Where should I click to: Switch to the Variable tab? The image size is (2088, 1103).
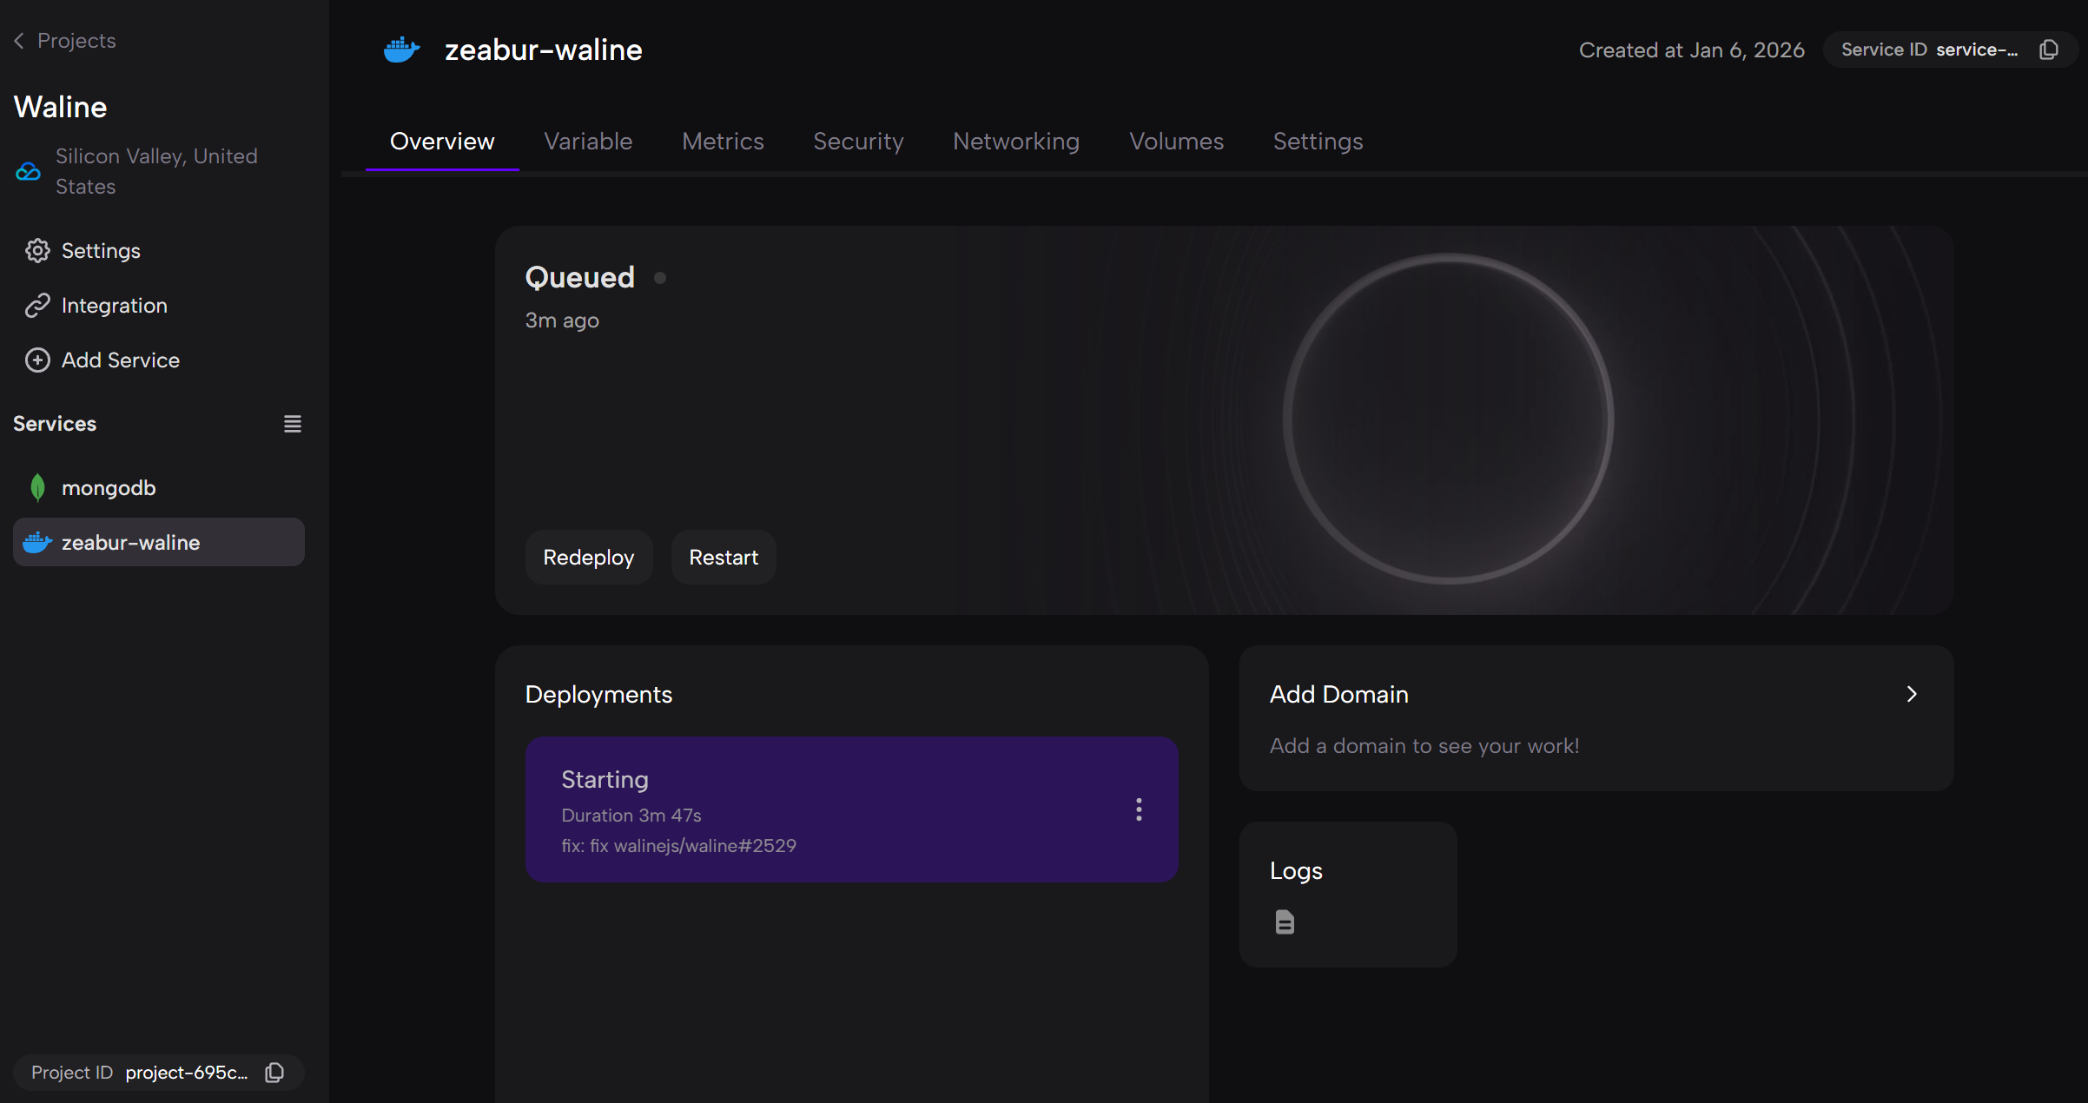point(588,142)
